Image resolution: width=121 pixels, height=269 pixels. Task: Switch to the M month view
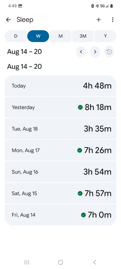pos(61,36)
